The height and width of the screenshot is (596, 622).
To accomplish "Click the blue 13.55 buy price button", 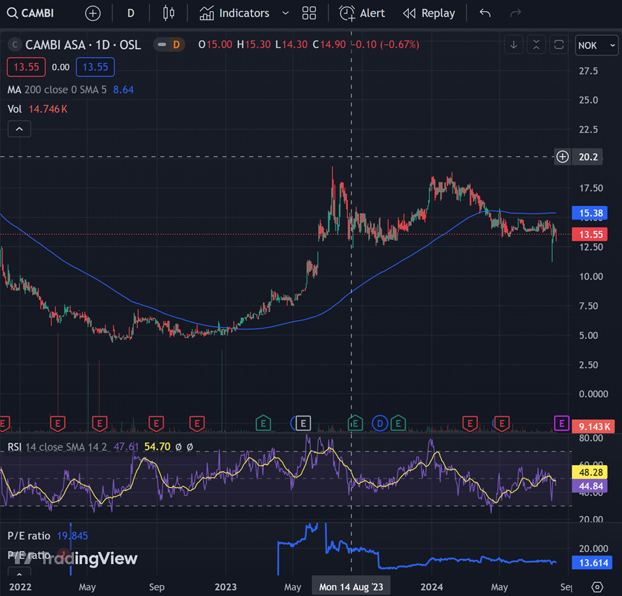I will point(93,67).
